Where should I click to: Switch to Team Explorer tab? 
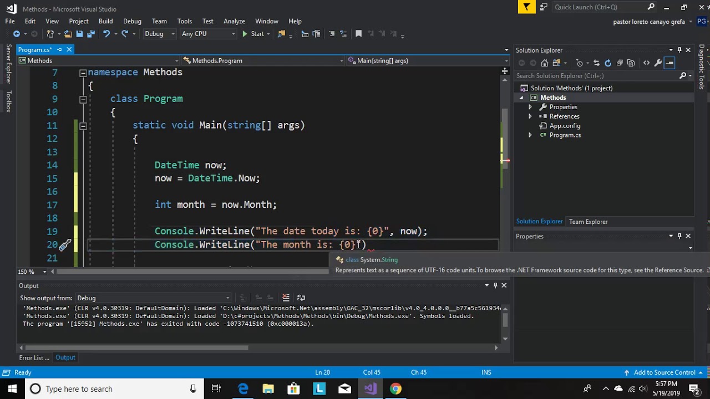(x=588, y=222)
